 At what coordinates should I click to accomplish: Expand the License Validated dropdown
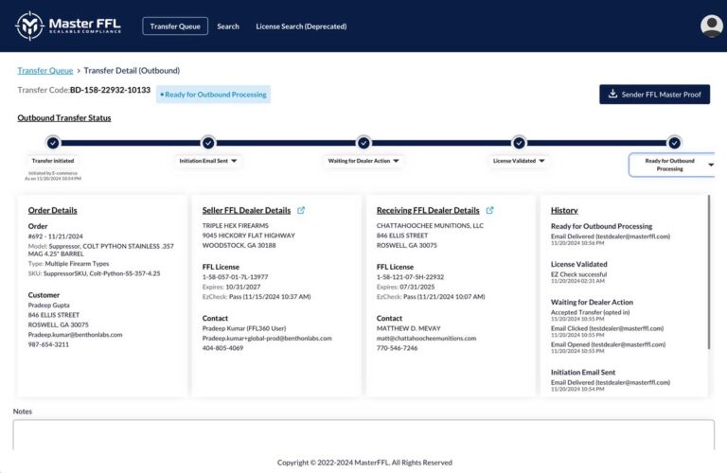[x=541, y=161]
